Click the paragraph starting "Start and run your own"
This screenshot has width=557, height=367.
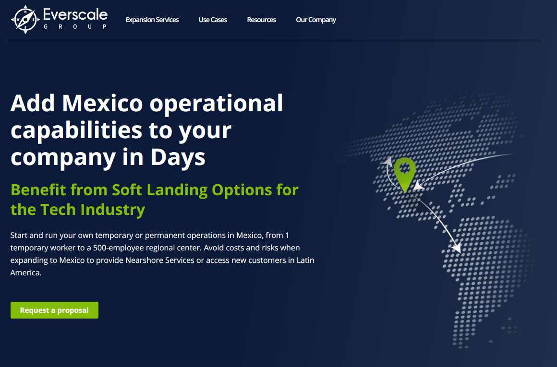point(162,254)
